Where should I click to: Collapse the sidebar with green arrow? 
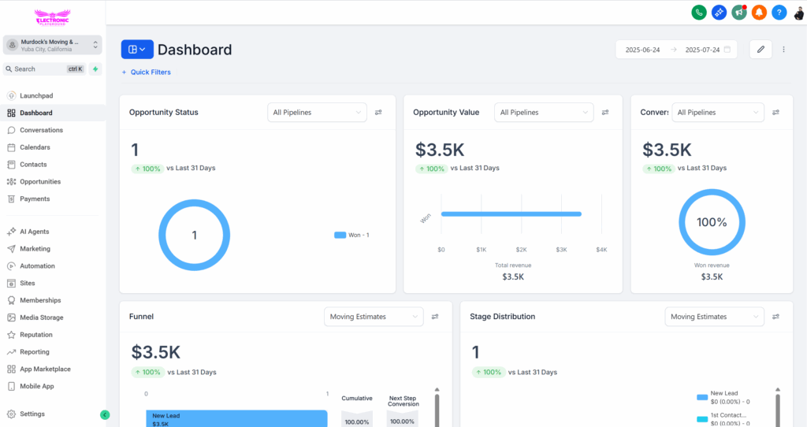(x=105, y=414)
